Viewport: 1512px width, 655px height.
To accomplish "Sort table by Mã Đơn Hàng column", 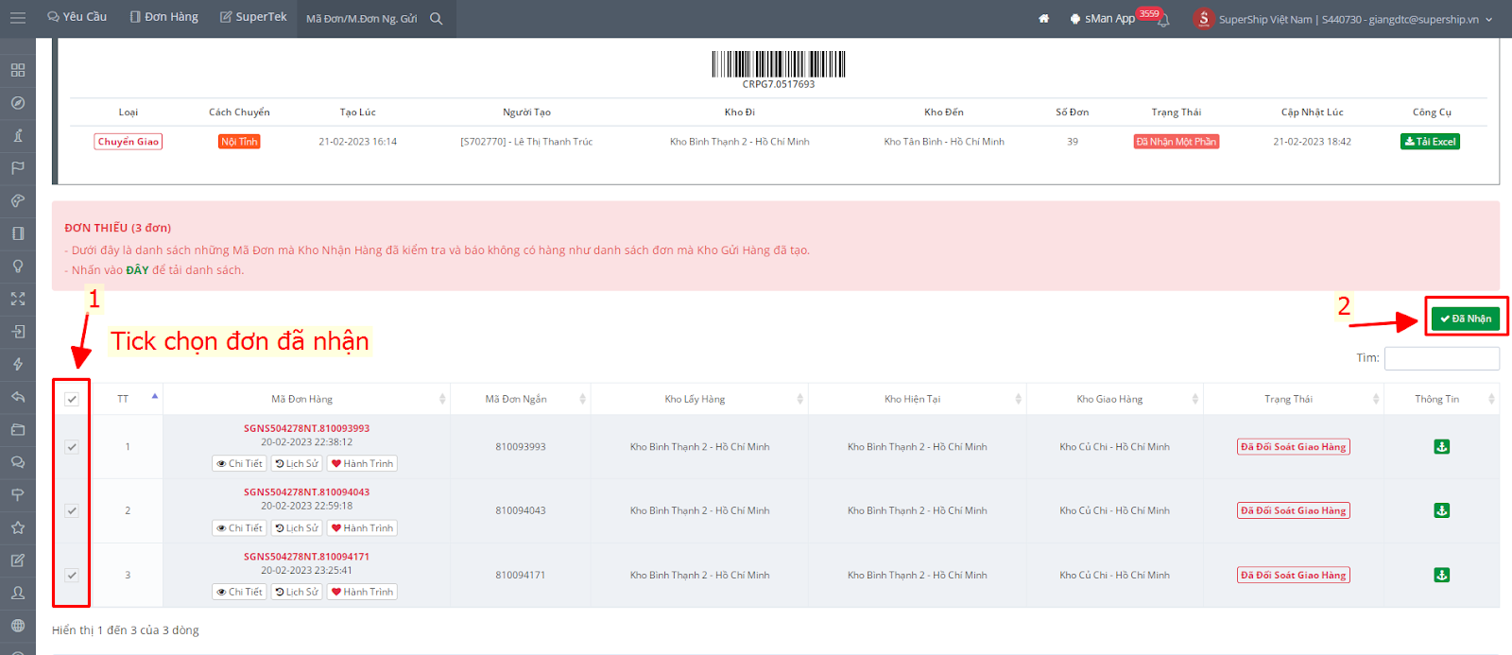I will coord(307,399).
